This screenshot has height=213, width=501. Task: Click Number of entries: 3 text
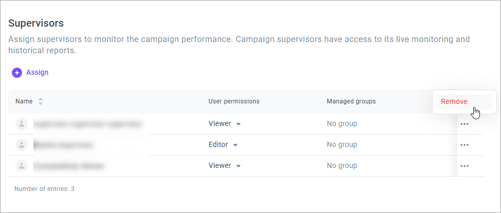click(44, 189)
